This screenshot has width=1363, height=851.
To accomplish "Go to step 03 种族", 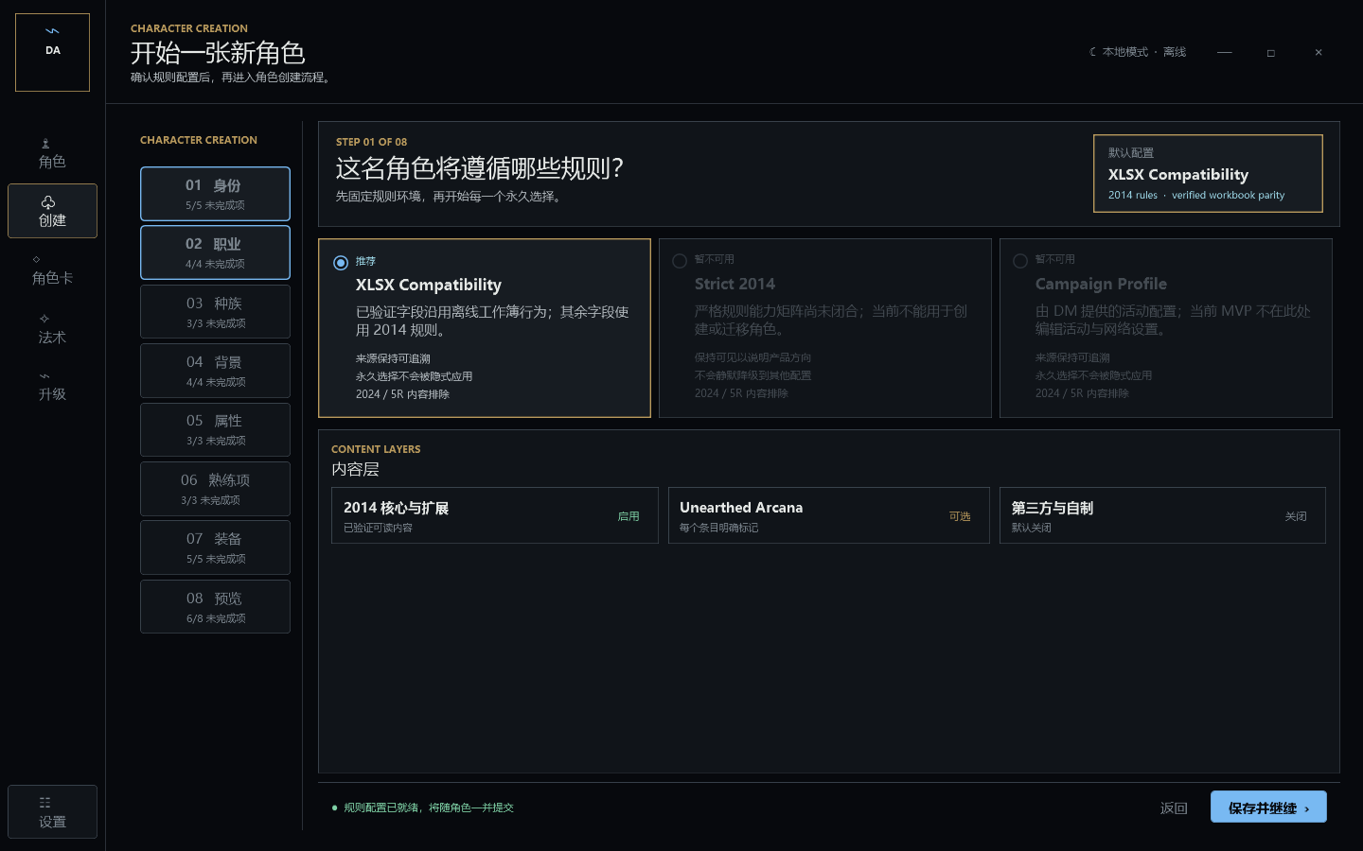I will tap(215, 311).
